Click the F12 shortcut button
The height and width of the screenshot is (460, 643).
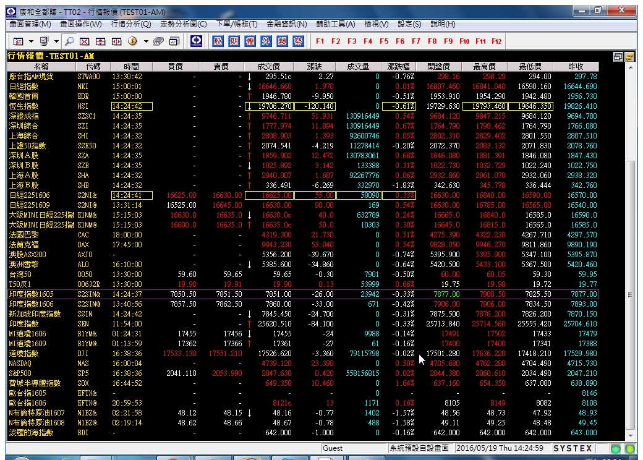(x=496, y=41)
